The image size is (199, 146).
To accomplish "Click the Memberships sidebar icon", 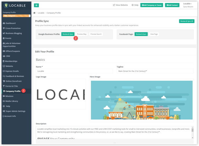I will coord(3,61).
